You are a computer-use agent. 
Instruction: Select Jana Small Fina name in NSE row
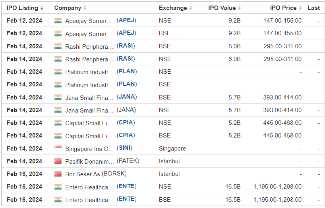coord(89,111)
